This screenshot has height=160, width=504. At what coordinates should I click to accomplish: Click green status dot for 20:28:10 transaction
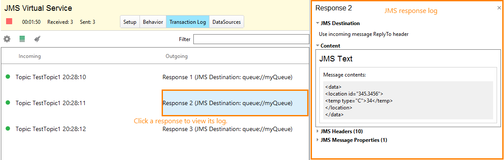tap(8, 77)
